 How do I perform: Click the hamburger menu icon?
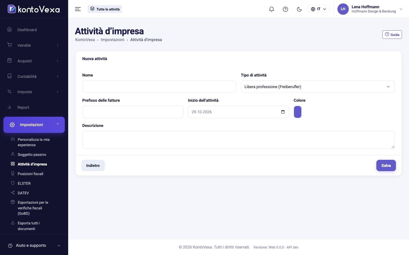pos(78,9)
